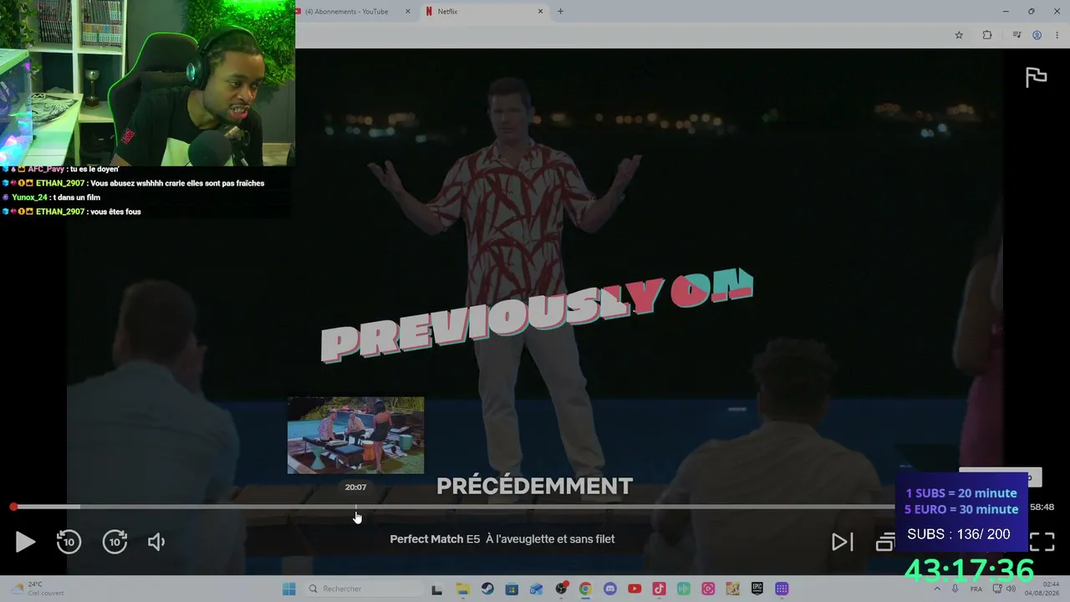This screenshot has width=1070, height=602.
Task: Open Microsoft Store from the taskbar
Action: pos(512,589)
